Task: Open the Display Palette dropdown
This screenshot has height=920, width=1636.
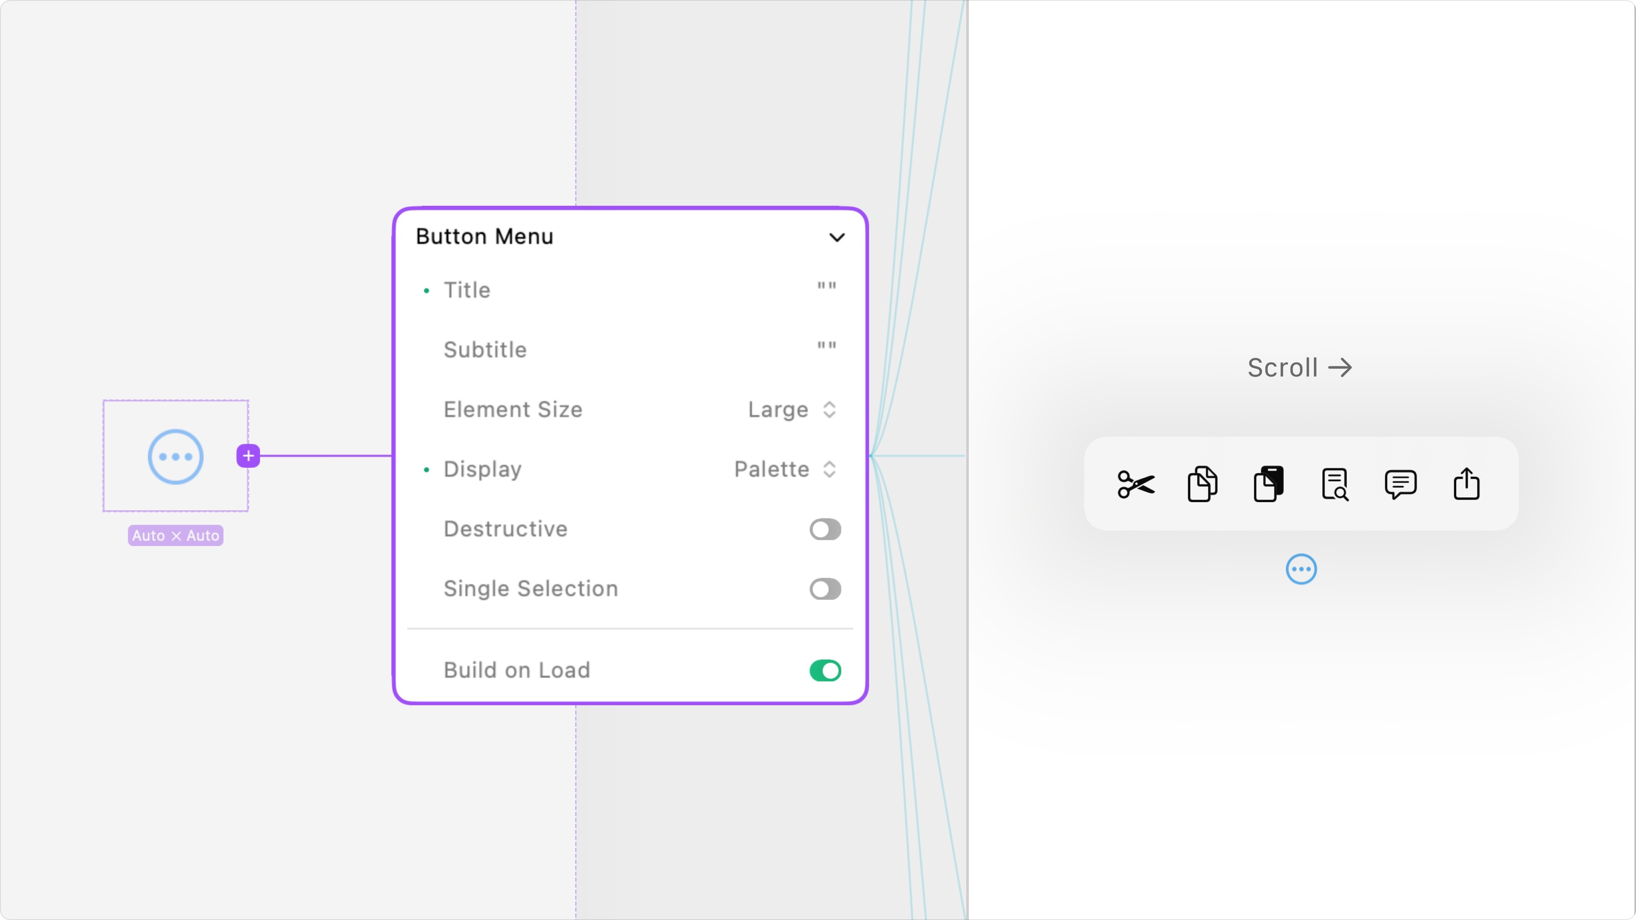Action: (784, 469)
